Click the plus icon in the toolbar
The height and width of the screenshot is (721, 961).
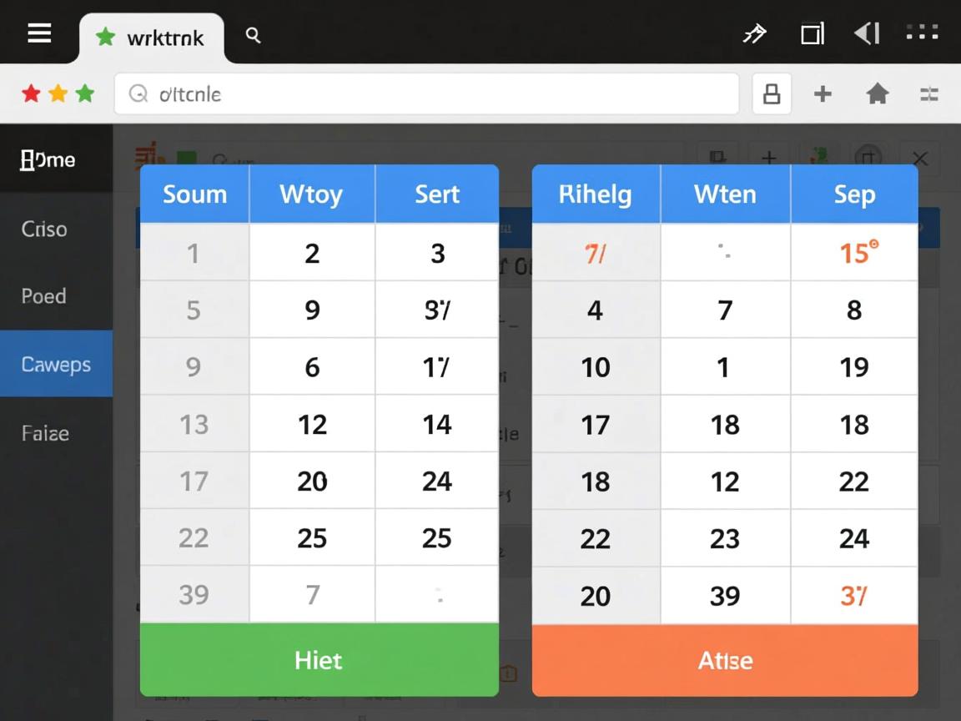(x=823, y=94)
